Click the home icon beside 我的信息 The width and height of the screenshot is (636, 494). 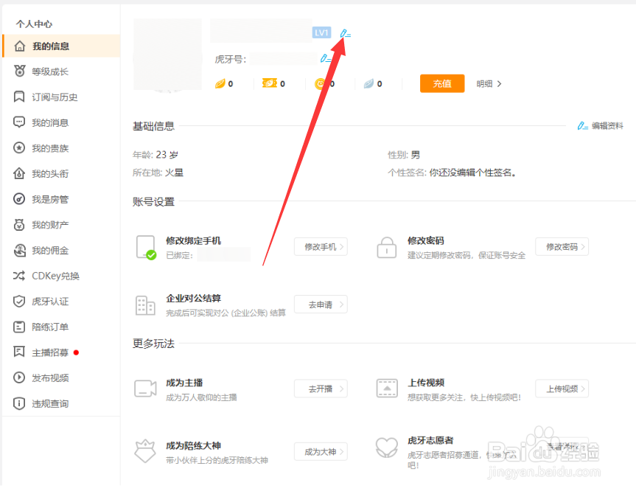click(19, 46)
